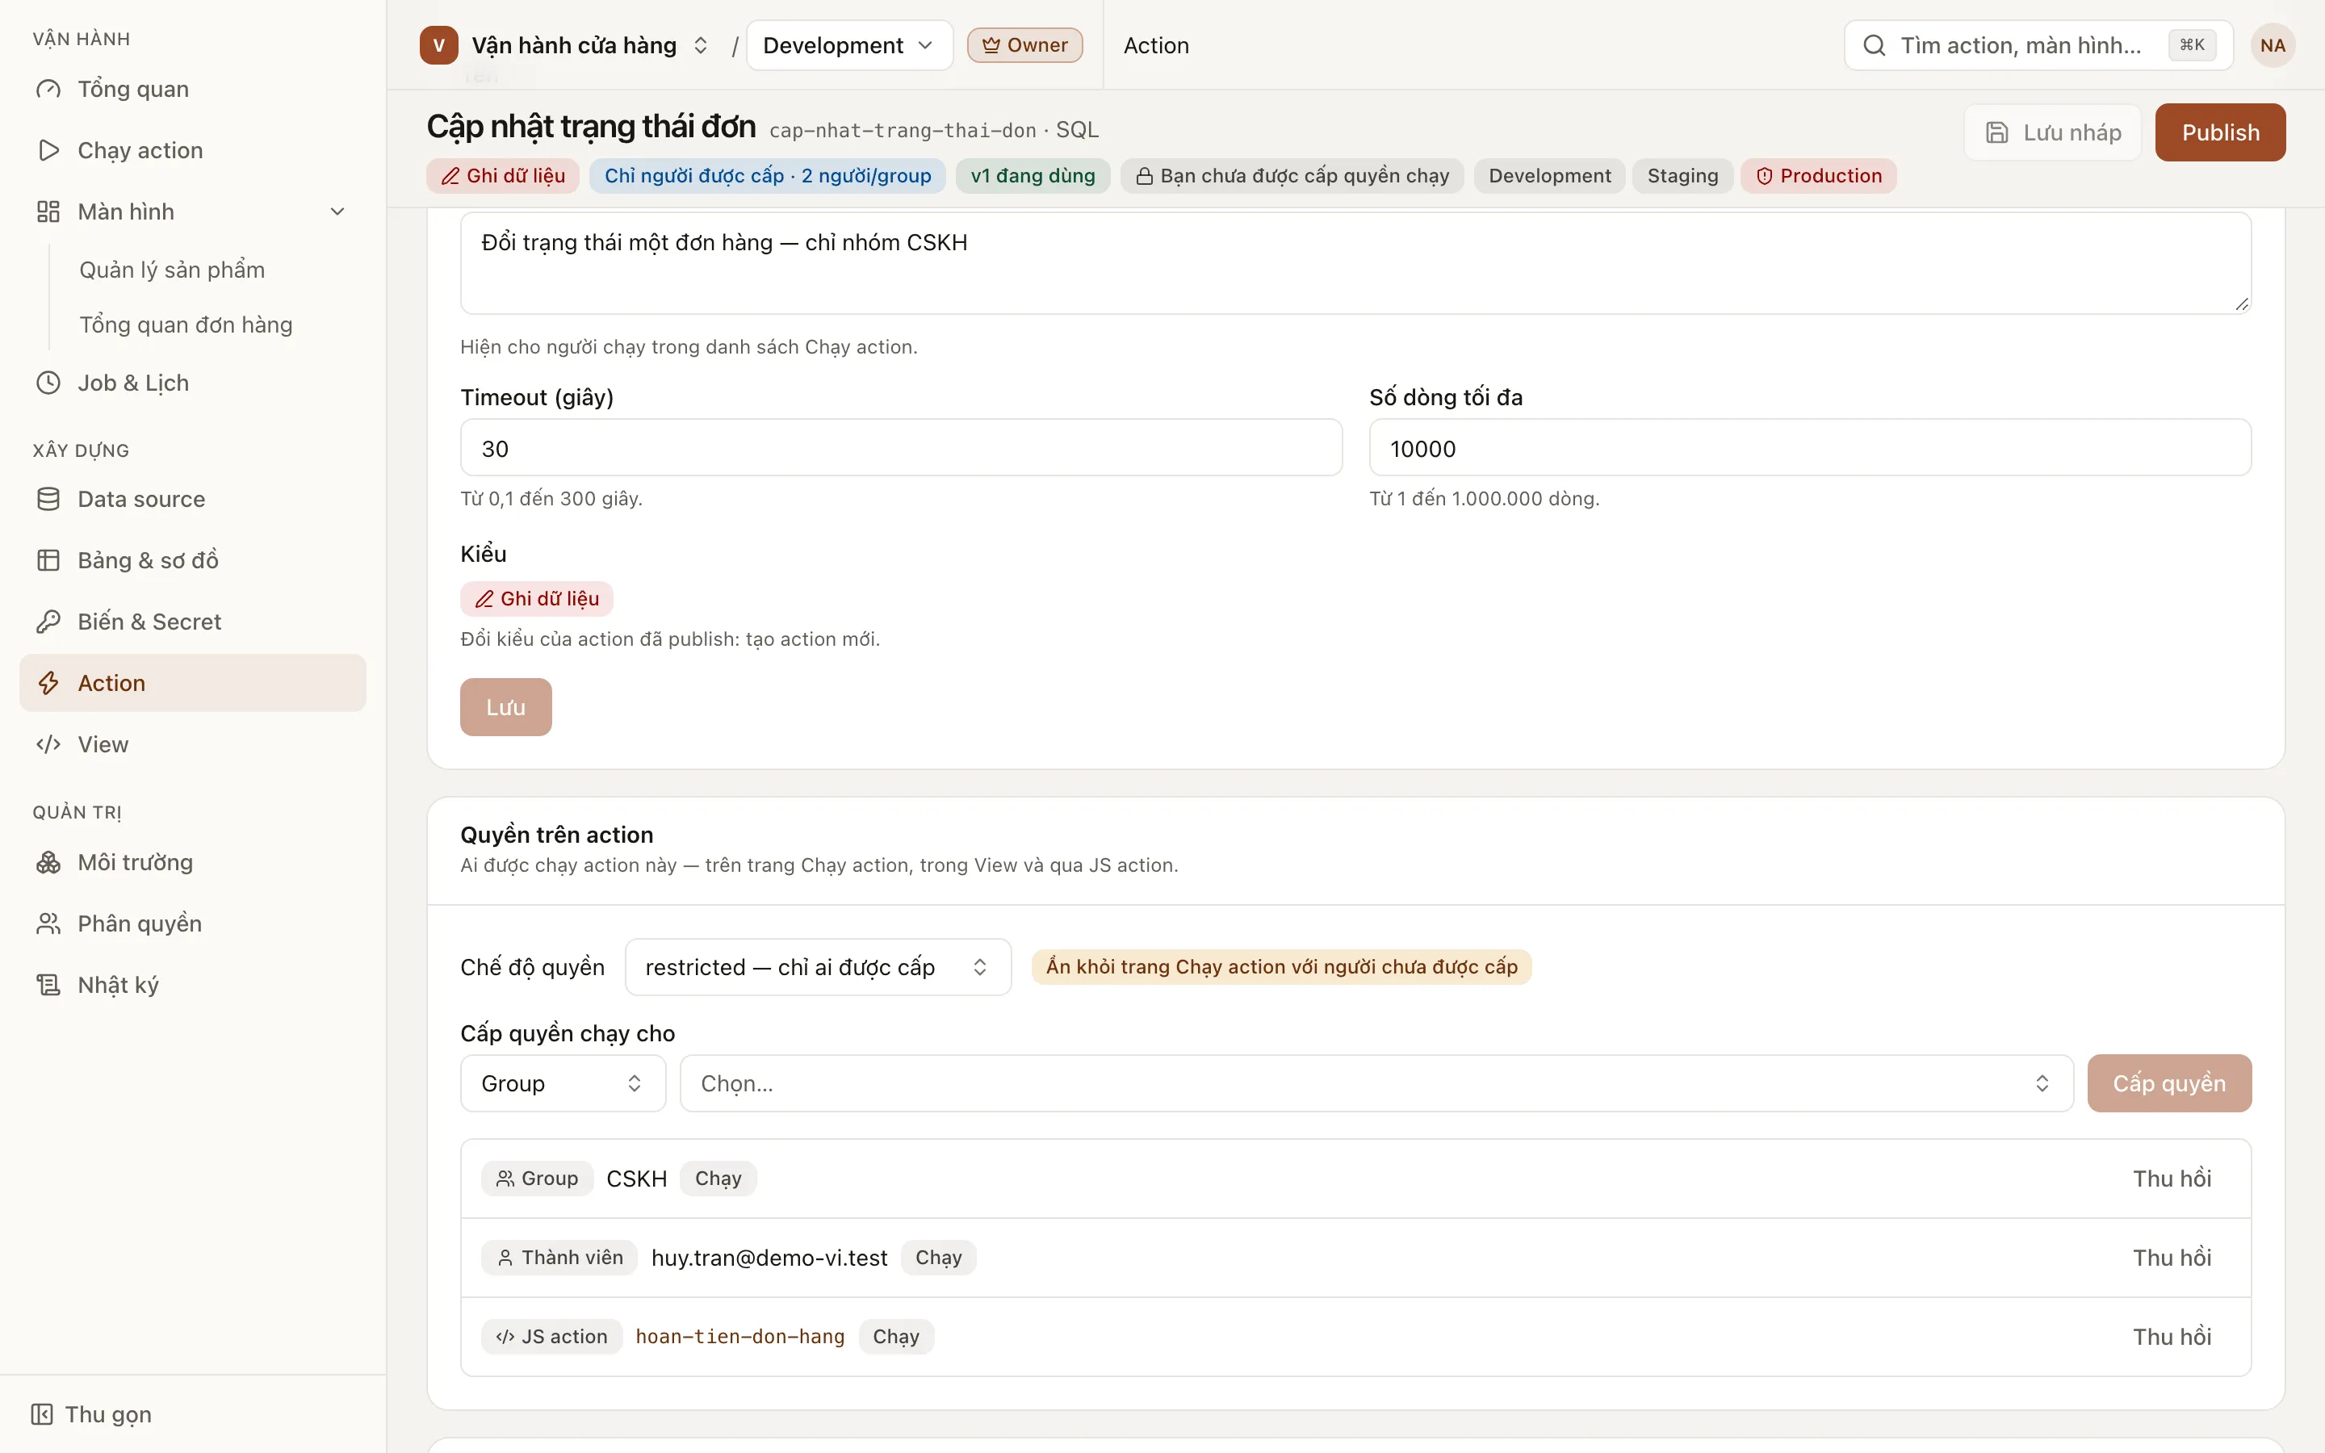The height and width of the screenshot is (1453, 2325).
Task: Click the Số dòng tối đa field
Action: (1810, 448)
